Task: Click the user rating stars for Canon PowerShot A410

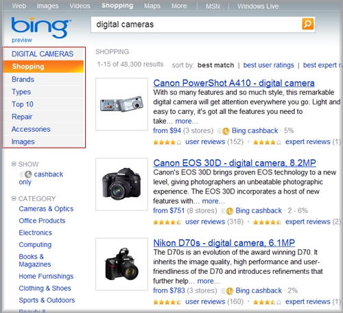Action: (x=167, y=142)
